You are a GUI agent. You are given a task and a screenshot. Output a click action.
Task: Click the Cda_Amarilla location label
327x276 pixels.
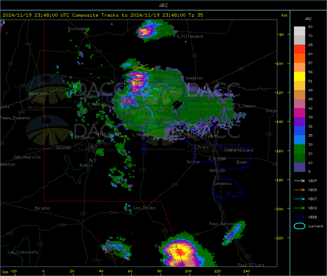coord(27,157)
